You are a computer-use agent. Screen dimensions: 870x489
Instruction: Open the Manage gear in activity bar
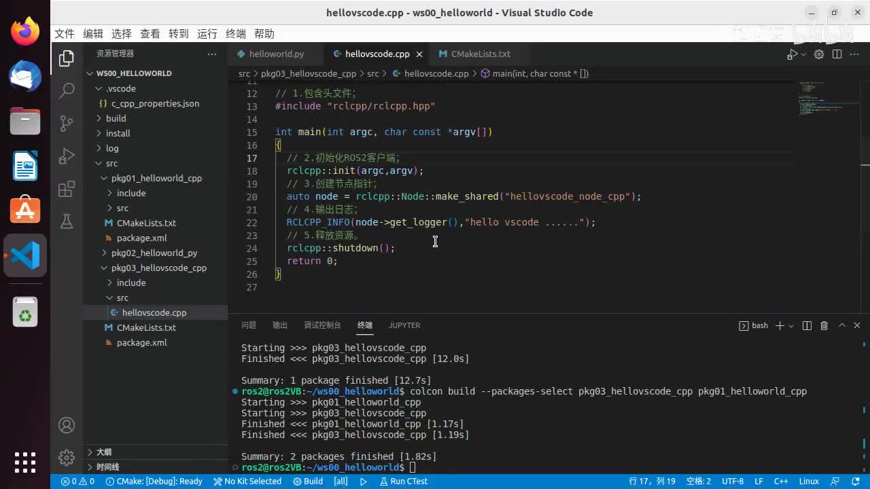point(67,458)
